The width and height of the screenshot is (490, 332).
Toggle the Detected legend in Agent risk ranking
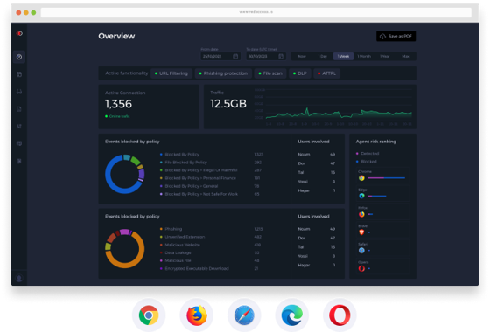pyautogui.click(x=367, y=154)
